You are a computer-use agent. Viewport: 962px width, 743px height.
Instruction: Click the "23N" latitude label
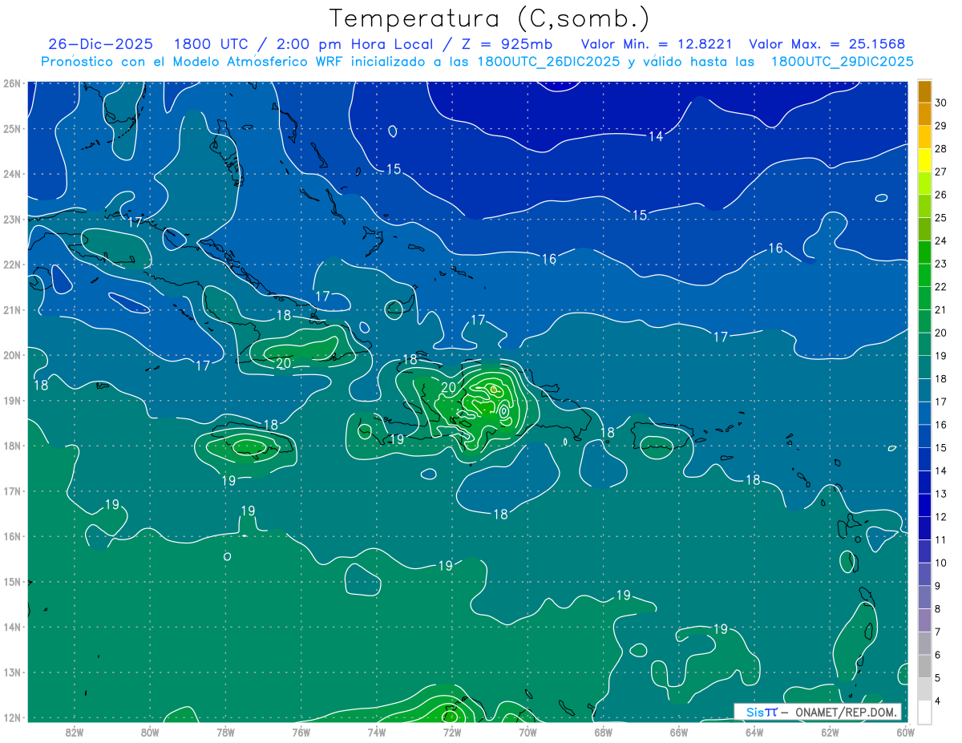[12, 219]
